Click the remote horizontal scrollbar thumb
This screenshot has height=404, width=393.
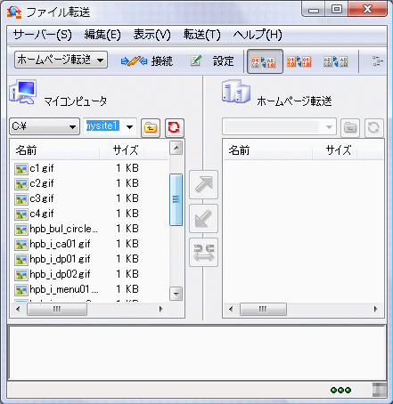pyautogui.click(x=263, y=309)
